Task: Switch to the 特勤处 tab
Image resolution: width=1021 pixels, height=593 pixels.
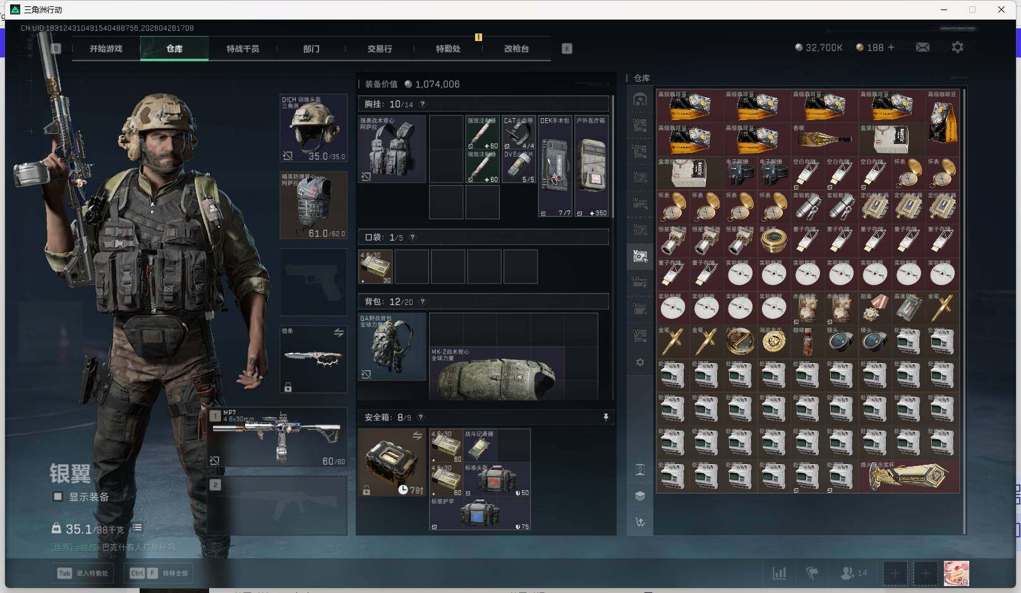Action: 448,49
